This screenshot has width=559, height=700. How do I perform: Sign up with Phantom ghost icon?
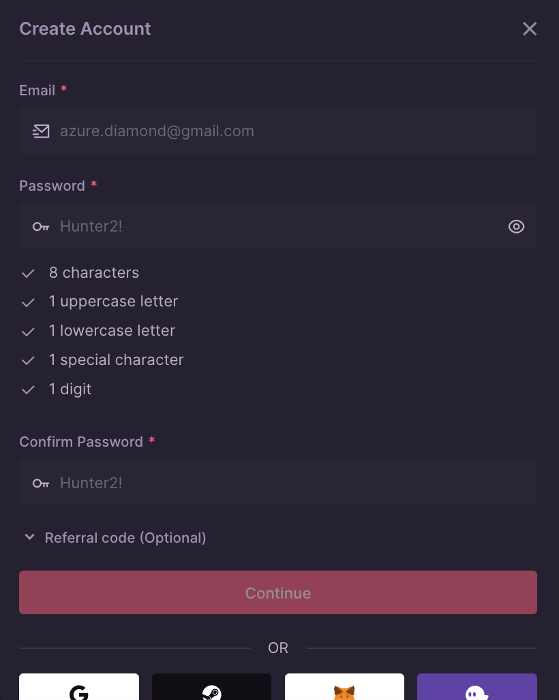(477, 689)
